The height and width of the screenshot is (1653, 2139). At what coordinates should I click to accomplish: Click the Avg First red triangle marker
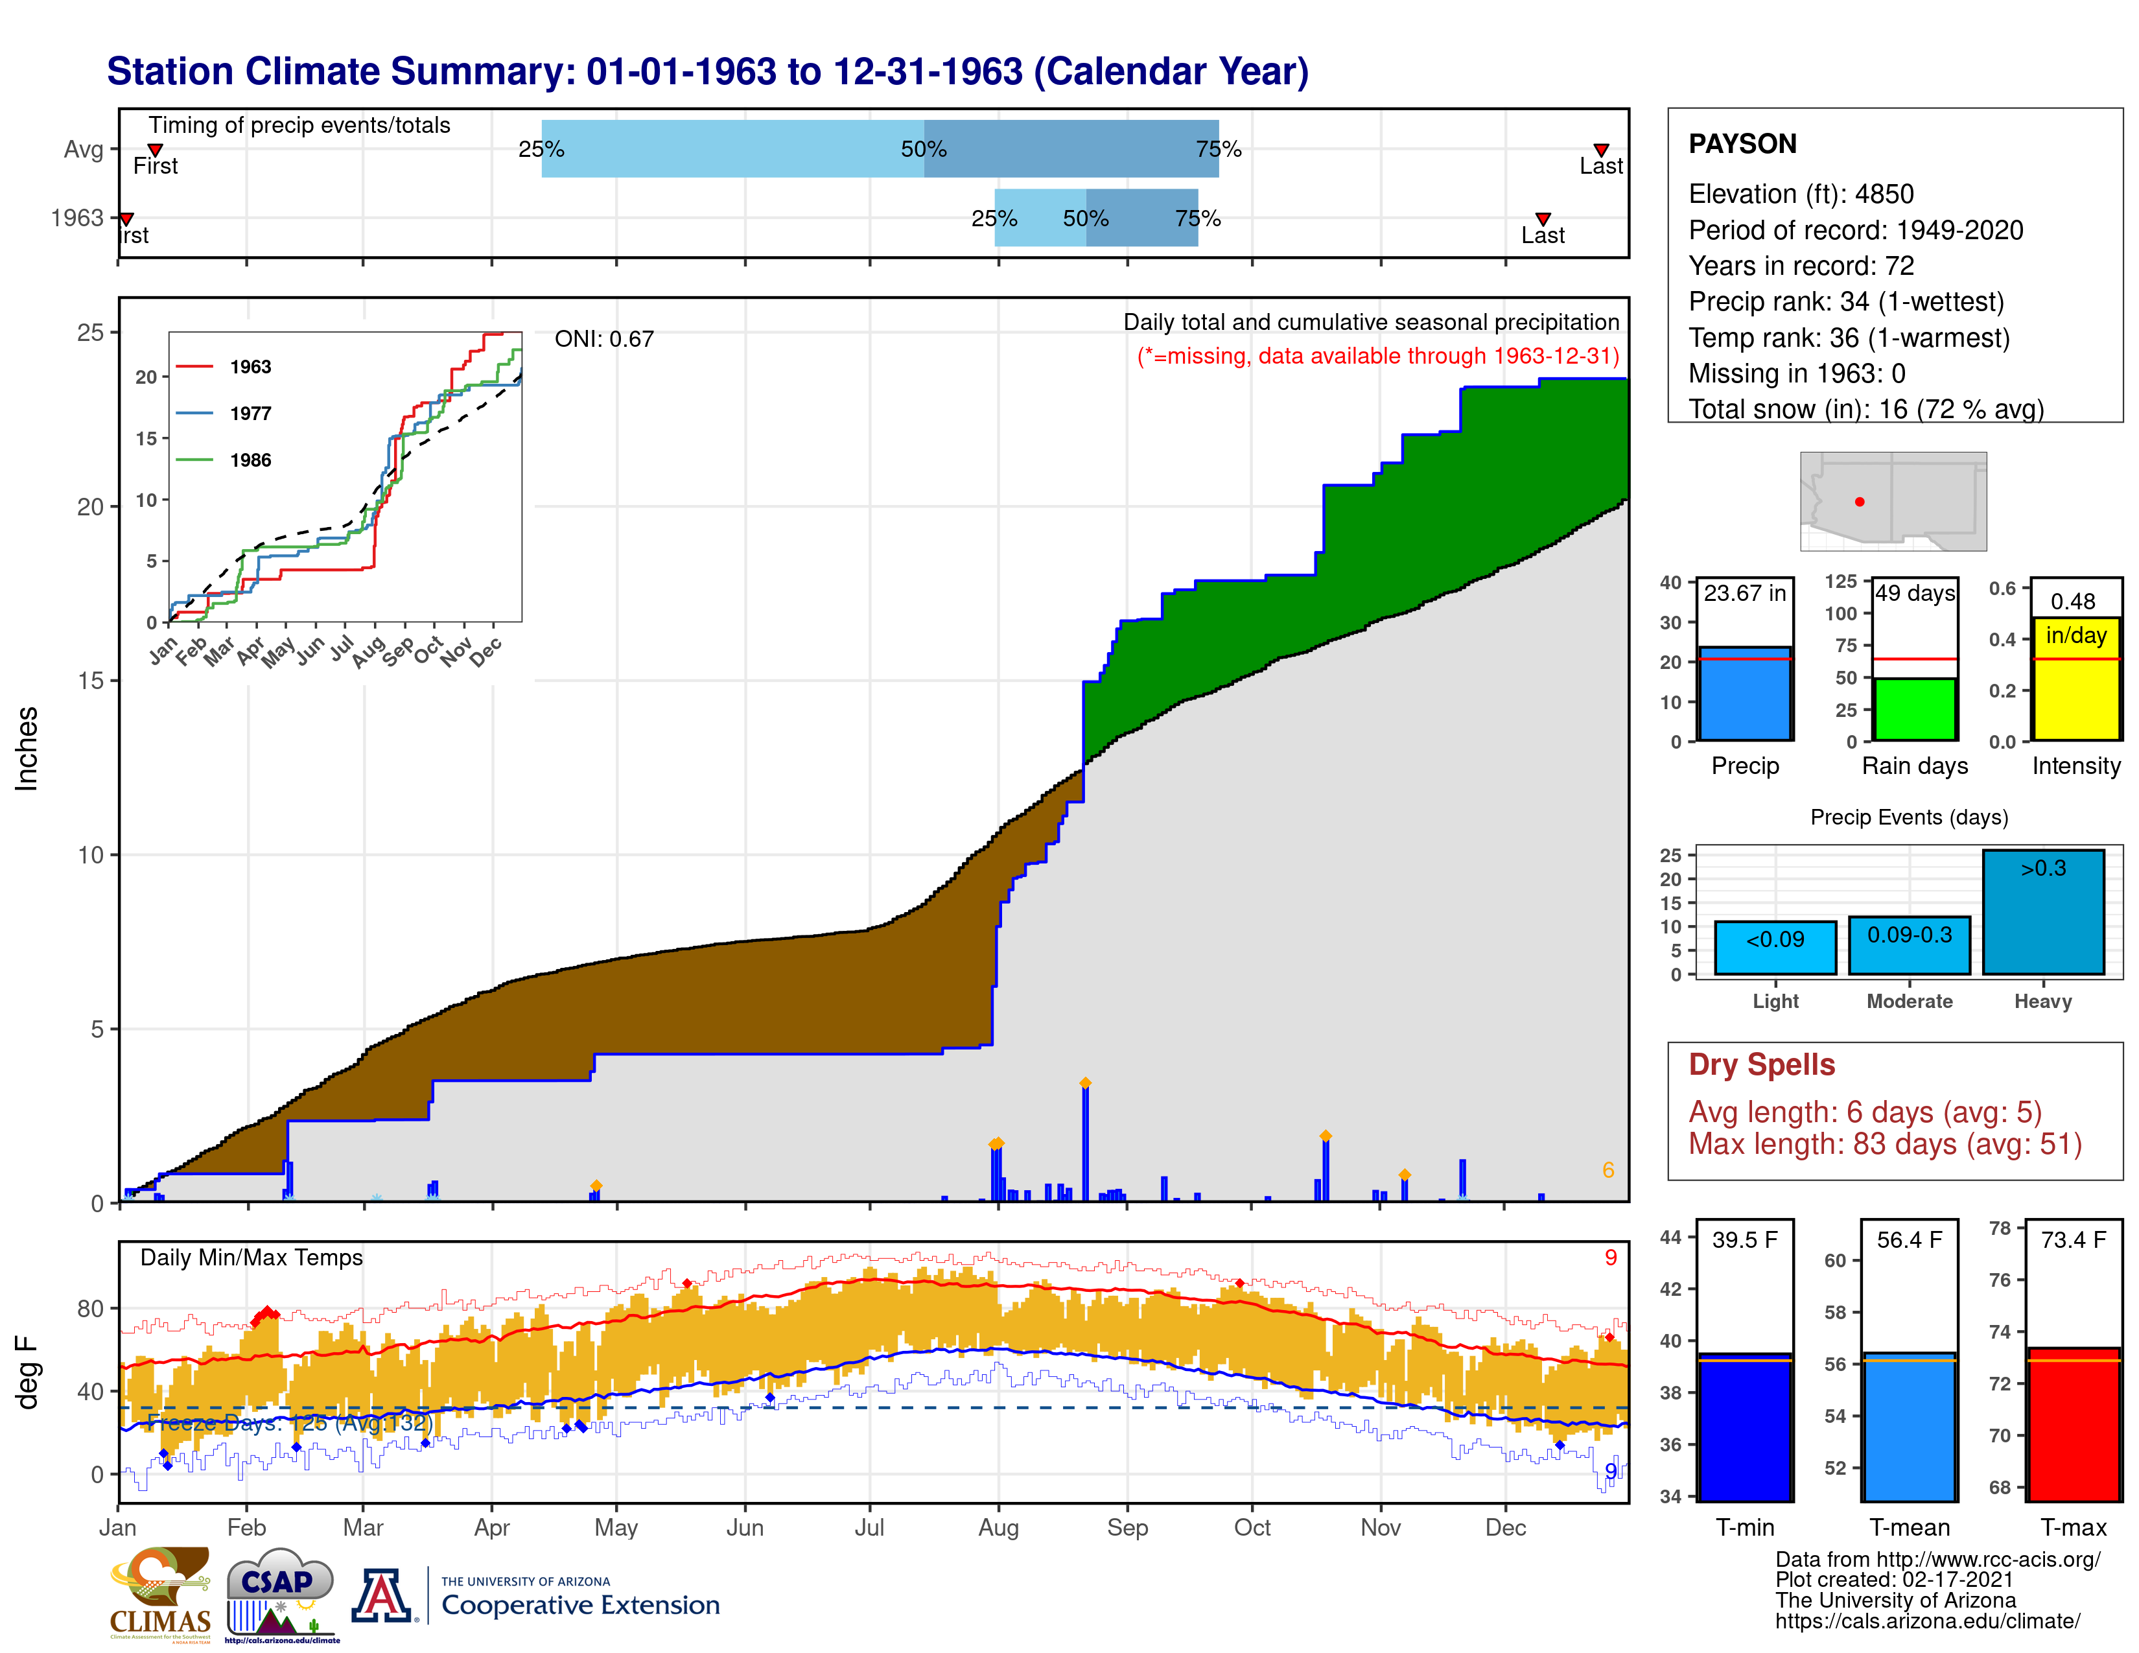155,150
